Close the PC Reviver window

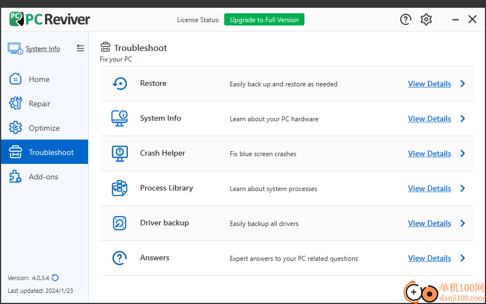(472, 19)
